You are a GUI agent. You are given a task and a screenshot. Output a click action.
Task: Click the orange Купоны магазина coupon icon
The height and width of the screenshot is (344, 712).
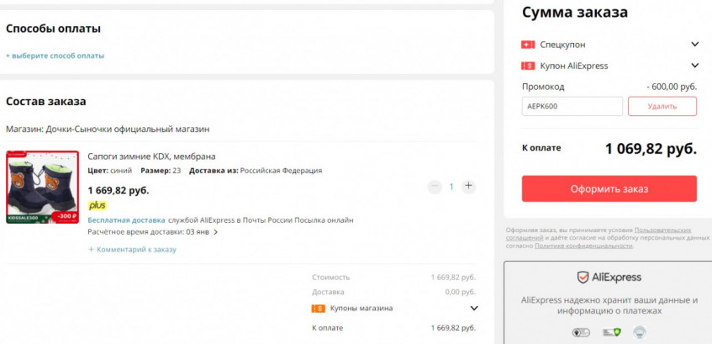point(319,308)
